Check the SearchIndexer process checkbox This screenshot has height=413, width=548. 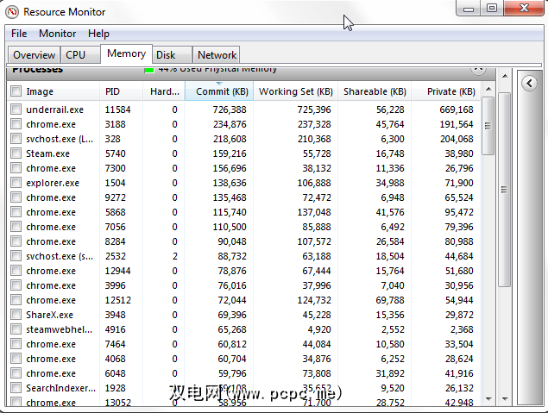[x=16, y=388]
